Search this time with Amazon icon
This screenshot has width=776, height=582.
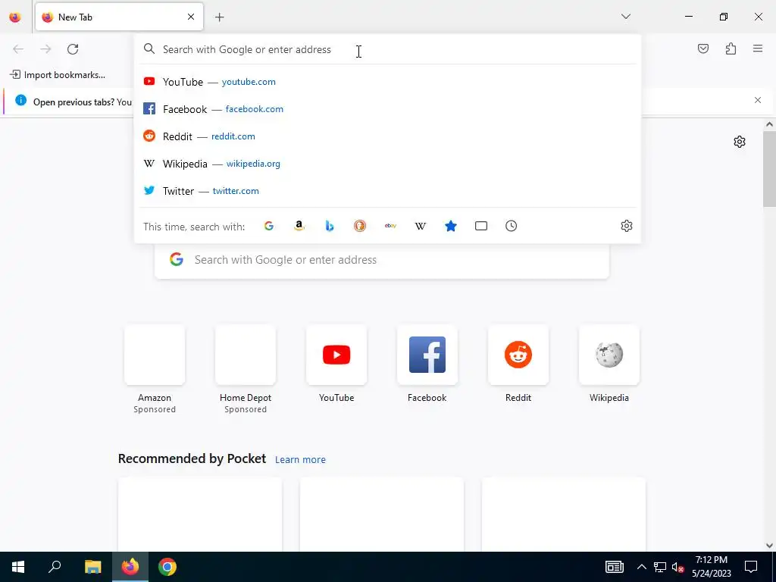pos(299,226)
